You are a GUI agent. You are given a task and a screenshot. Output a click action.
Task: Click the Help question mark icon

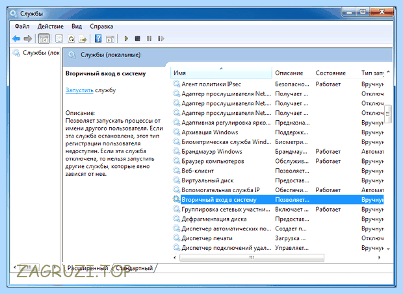pos(98,39)
